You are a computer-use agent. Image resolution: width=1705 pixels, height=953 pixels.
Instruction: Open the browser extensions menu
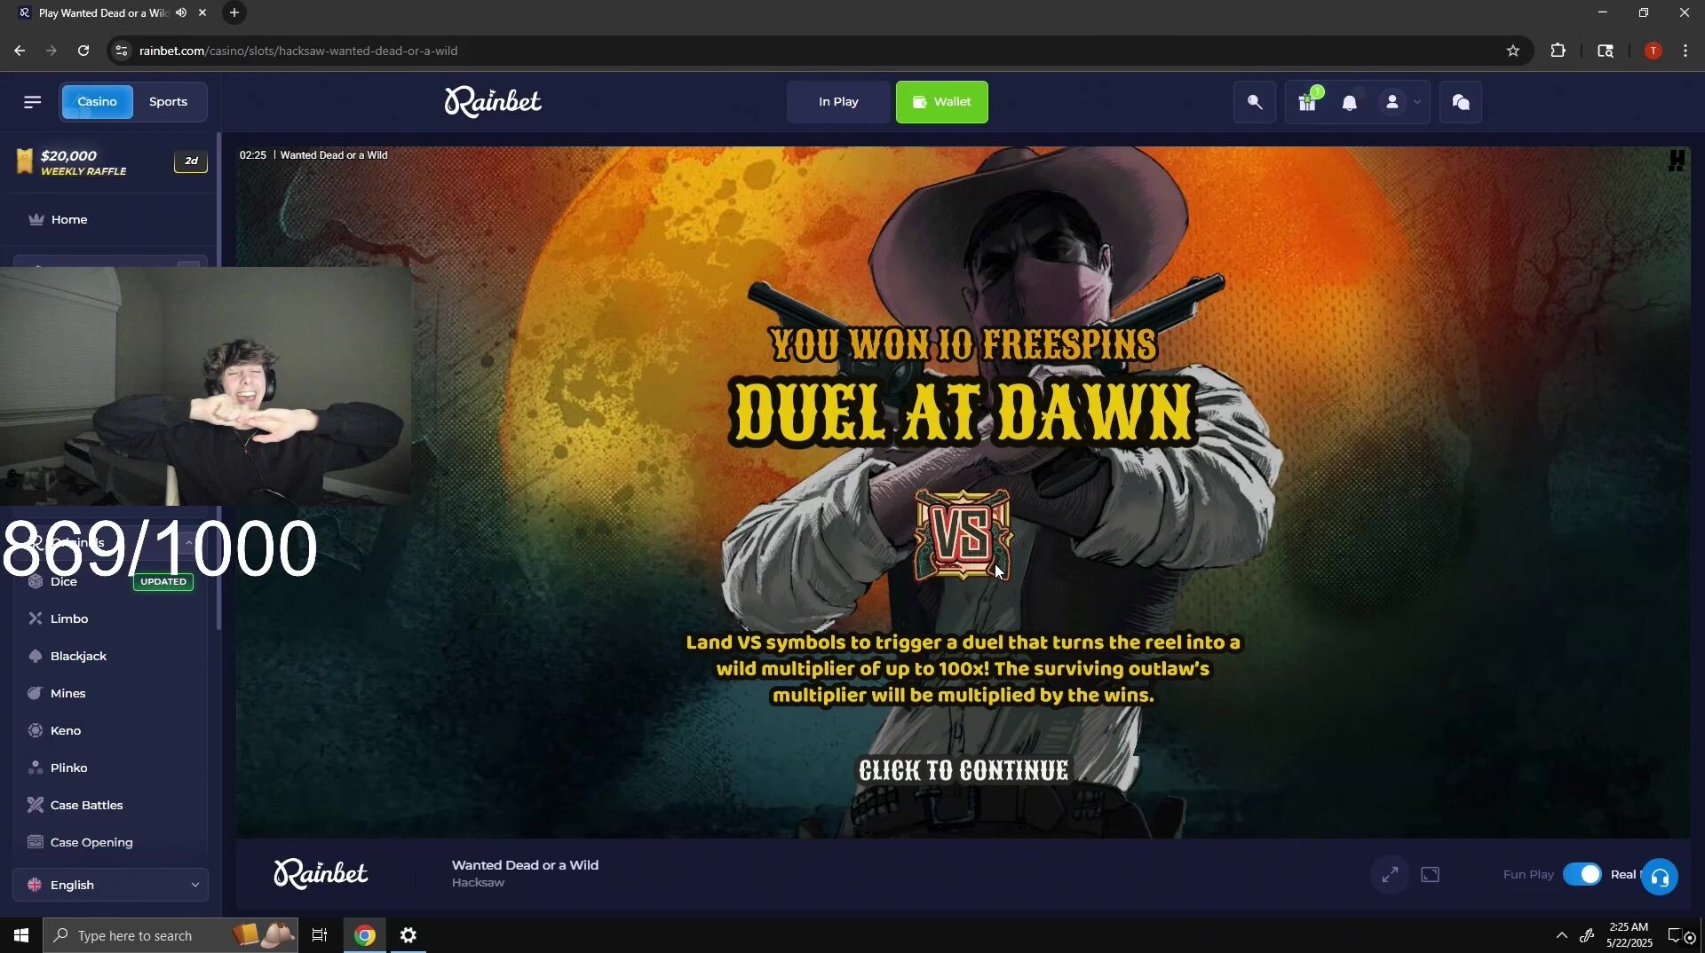pyautogui.click(x=1558, y=51)
